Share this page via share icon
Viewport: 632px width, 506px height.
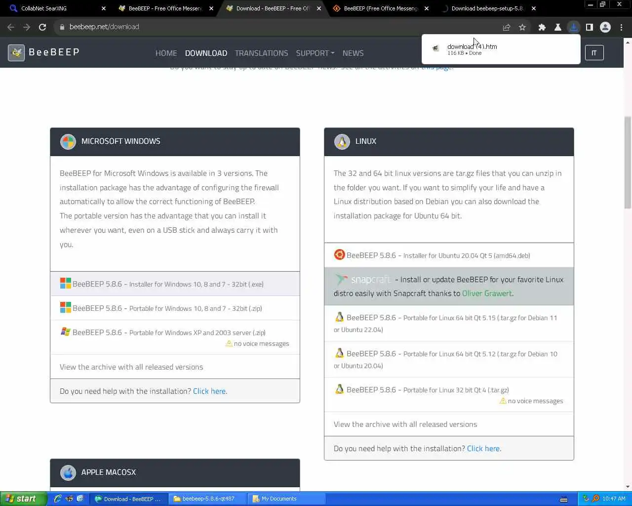click(x=507, y=27)
